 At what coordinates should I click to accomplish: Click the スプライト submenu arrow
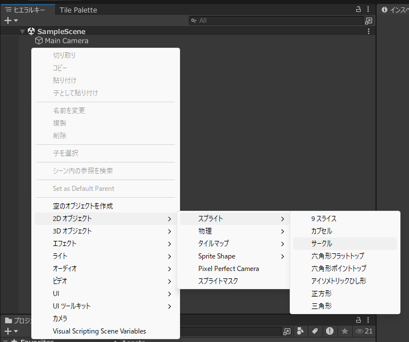(282, 219)
